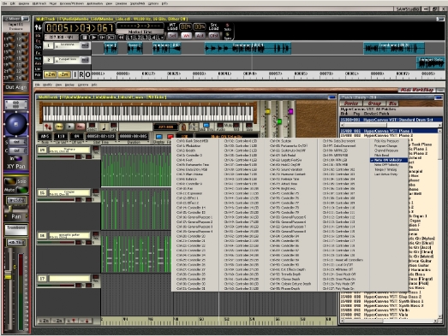Choose Pitch Bend in the controller menu
Image resolution: width=448 pixels, height=336 pixels.
coord(381,155)
